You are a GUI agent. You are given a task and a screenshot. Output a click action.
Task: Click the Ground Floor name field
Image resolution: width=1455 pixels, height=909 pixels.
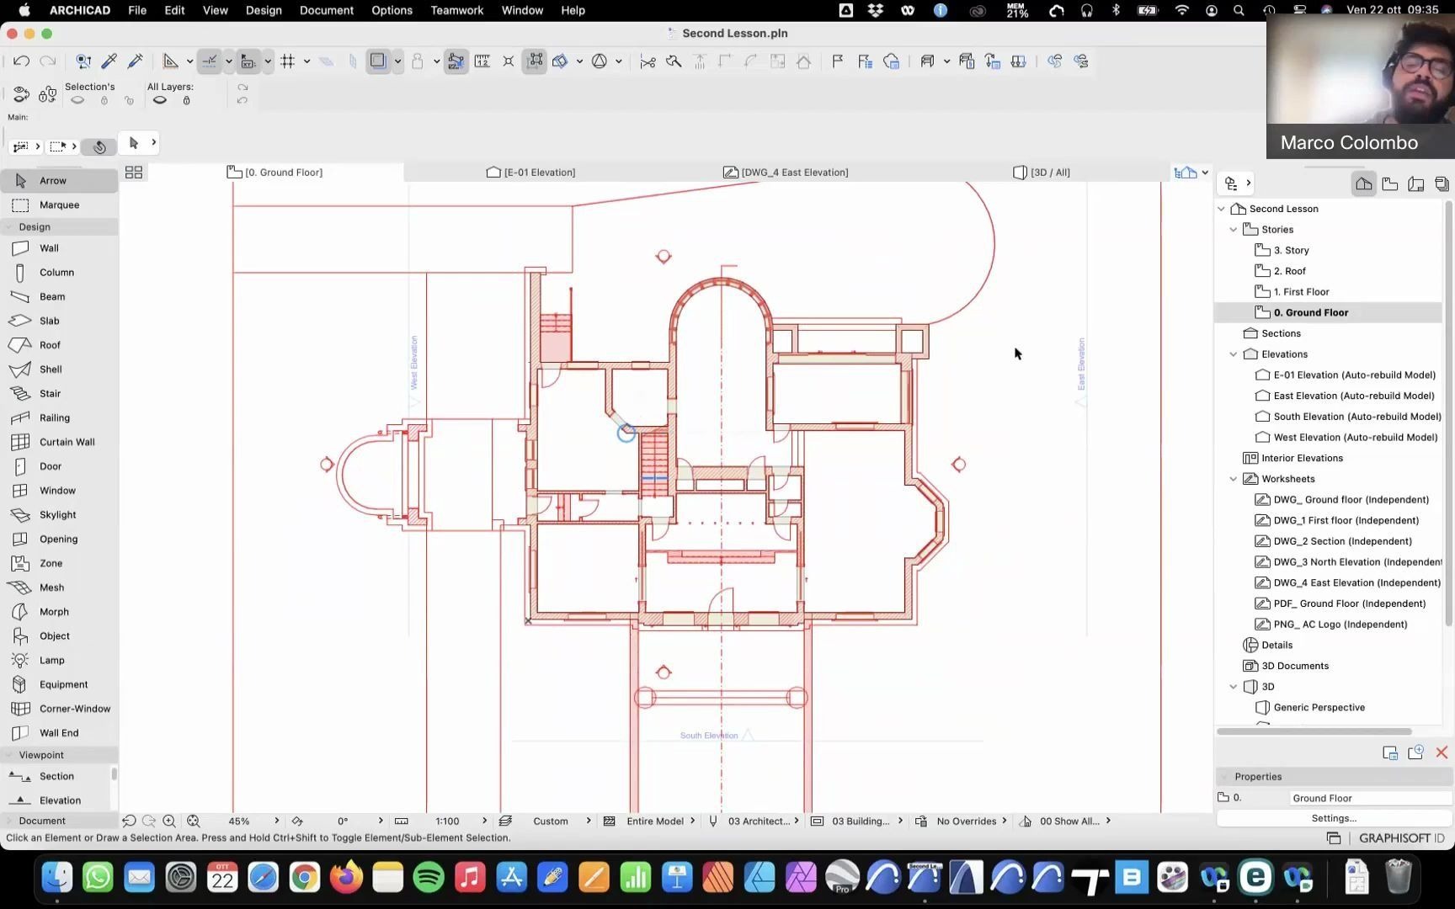[1370, 798]
